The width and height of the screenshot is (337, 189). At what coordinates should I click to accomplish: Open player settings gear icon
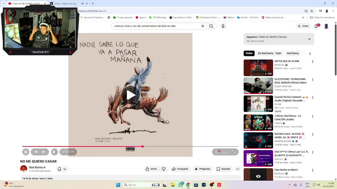coord(217,152)
